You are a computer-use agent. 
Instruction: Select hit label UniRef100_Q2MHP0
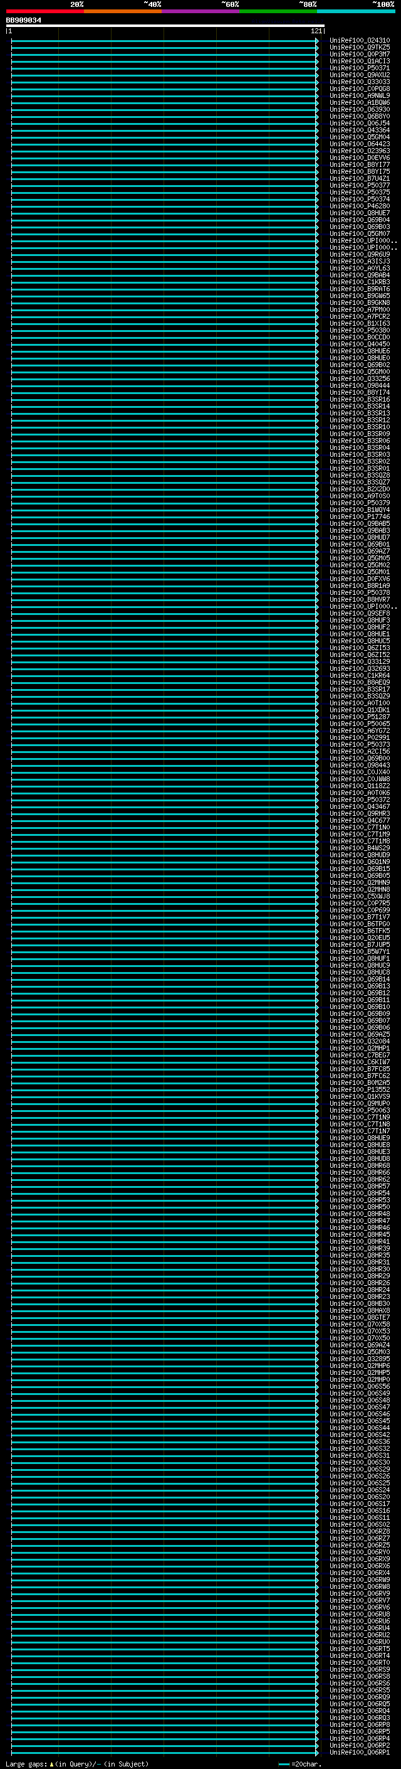pyautogui.click(x=360, y=1380)
